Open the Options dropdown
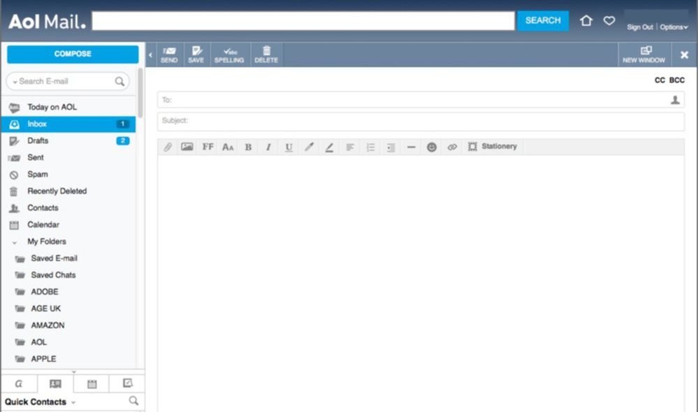 click(x=674, y=27)
